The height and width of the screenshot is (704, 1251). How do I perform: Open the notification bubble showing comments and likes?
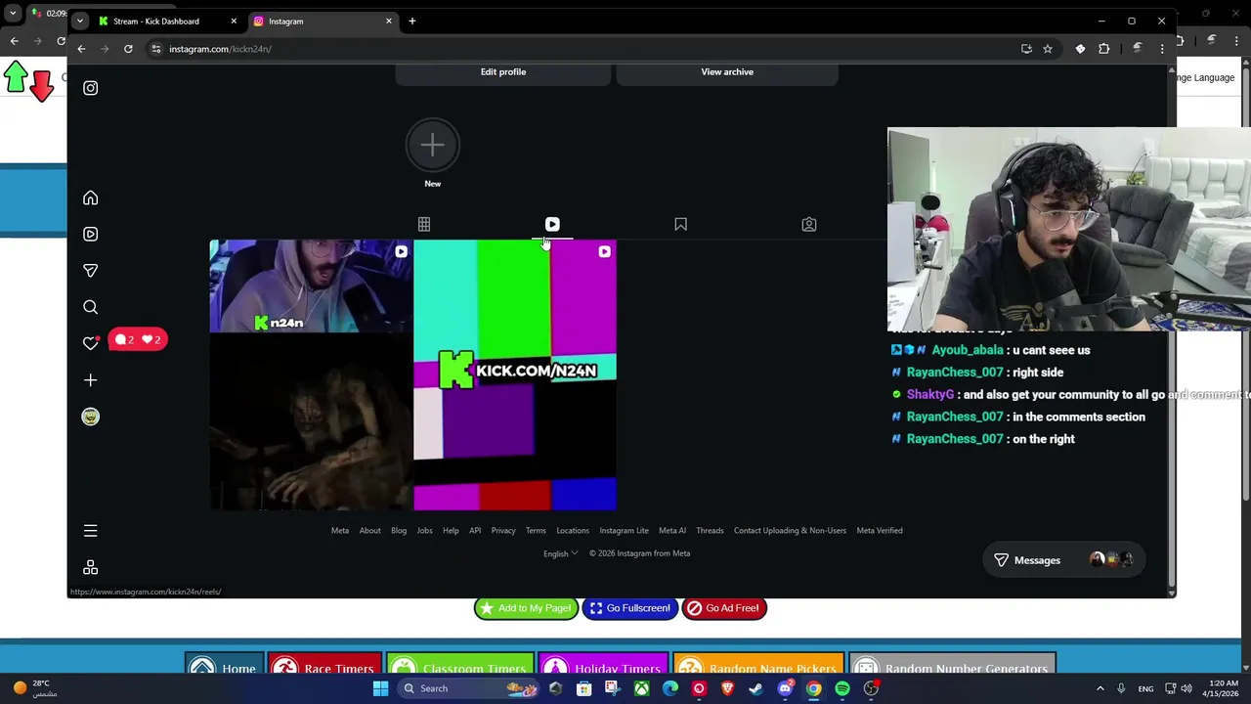tap(138, 339)
